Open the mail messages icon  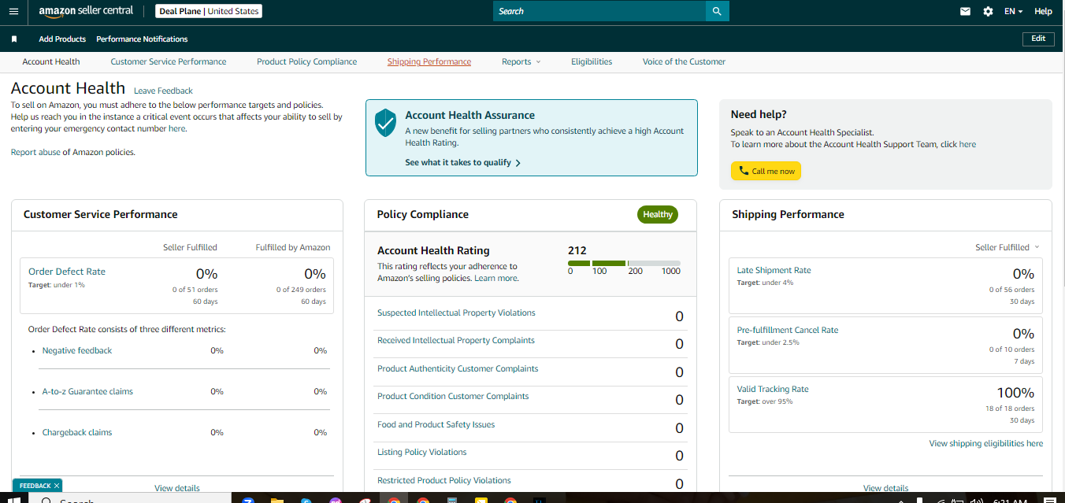[965, 11]
